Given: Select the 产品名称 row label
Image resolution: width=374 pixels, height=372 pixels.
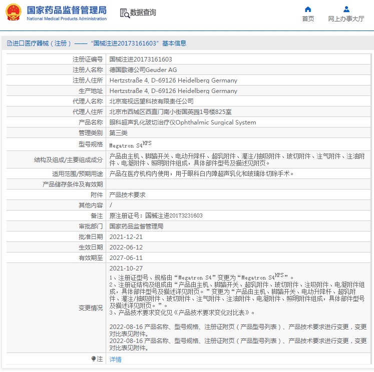Looking at the screenshot, I should (91, 122).
